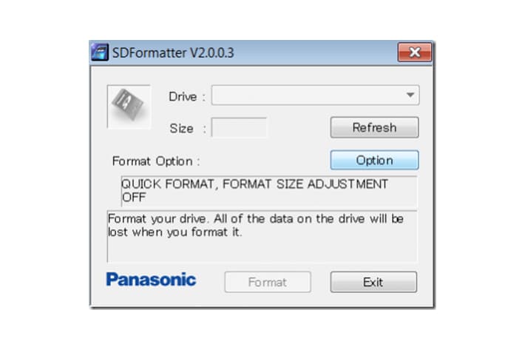Click the Size label
The image size is (525, 350).
(x=188, y=128)
